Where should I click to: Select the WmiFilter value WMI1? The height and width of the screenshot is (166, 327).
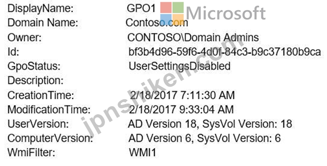pyautogui.click(x=142, y=153)
